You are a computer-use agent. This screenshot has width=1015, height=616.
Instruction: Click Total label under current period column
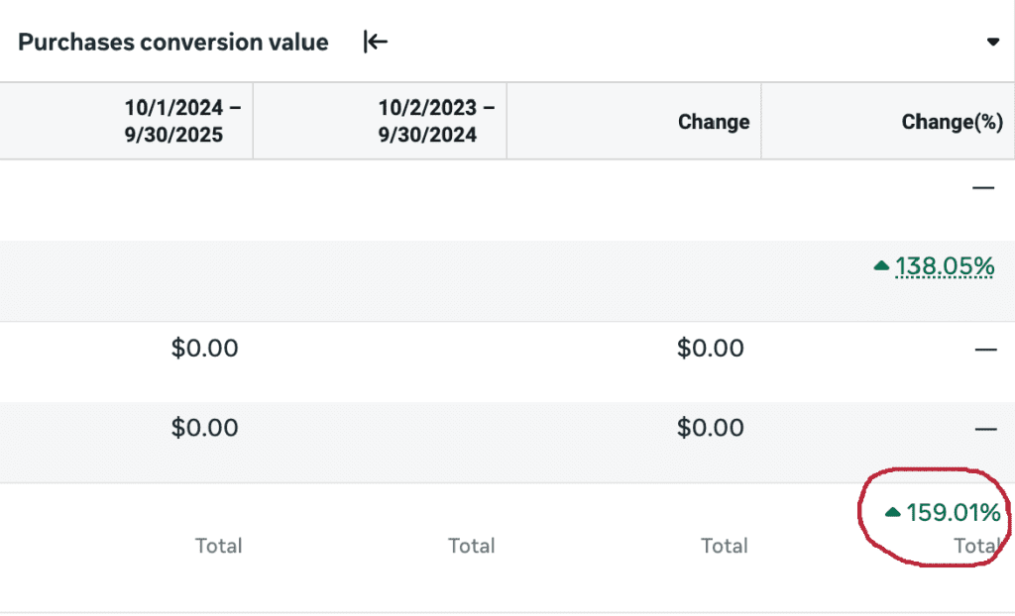pyautogui.click(x=219, y=546)
